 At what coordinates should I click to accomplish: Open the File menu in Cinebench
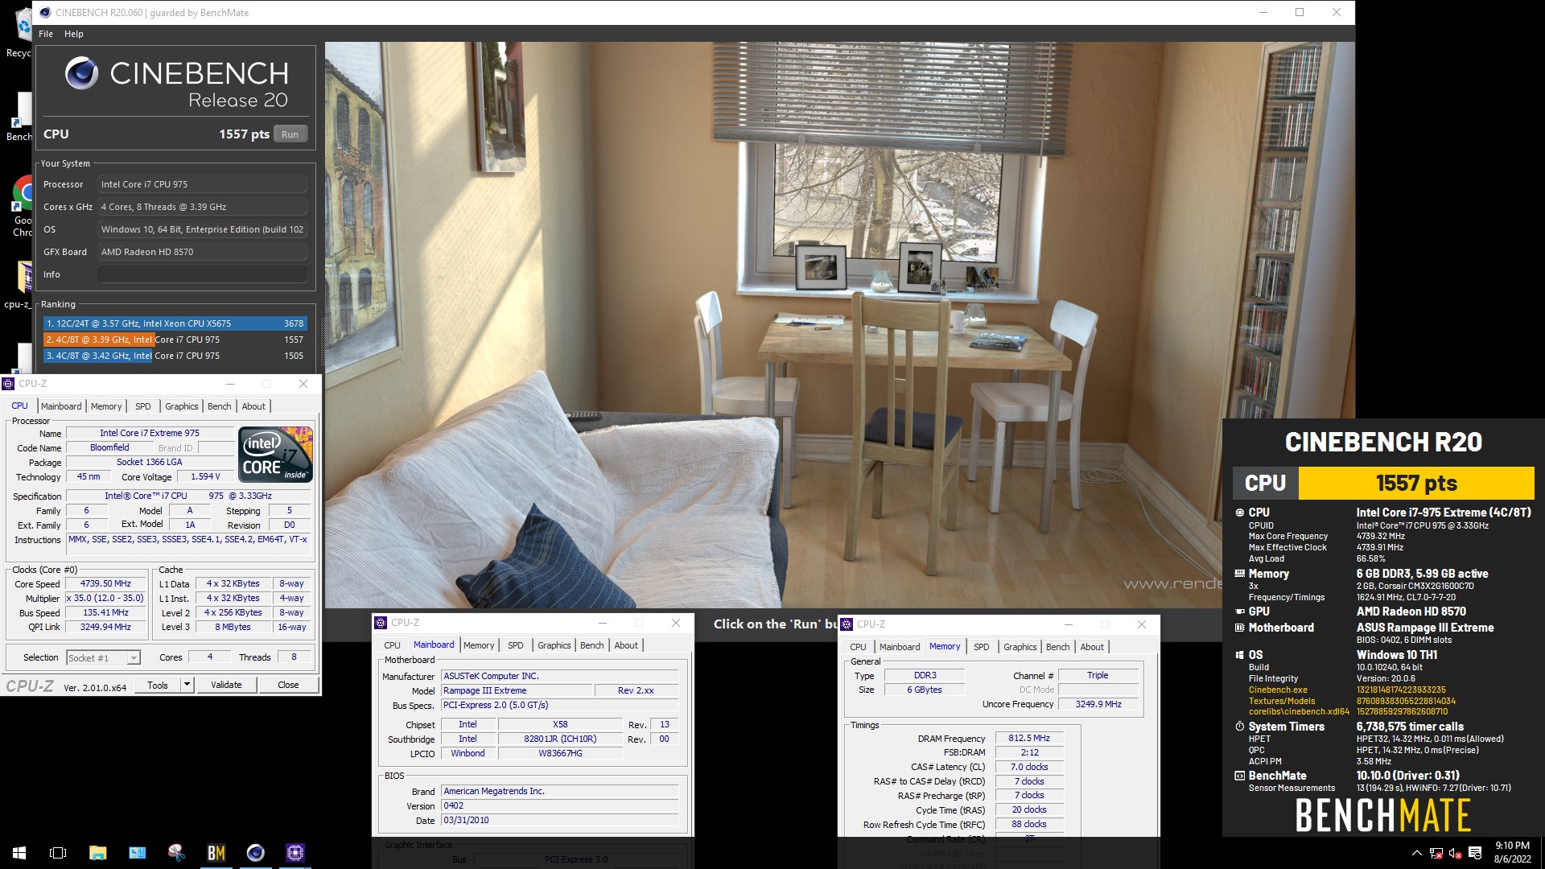46,34
